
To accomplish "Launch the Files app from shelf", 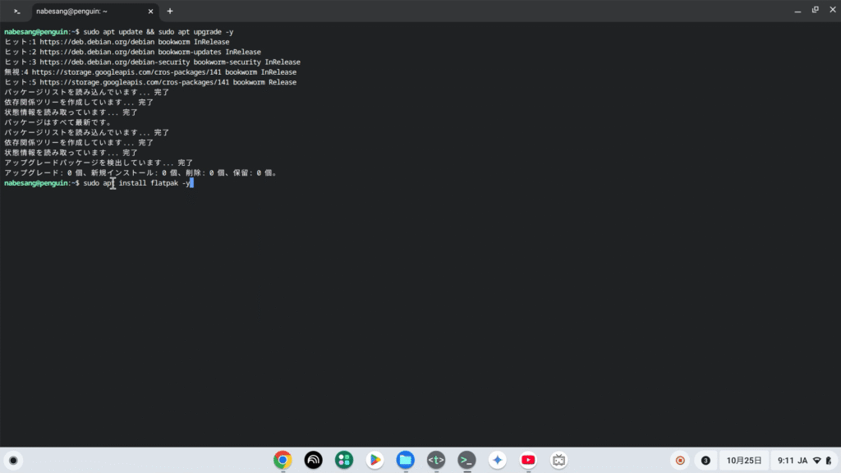I will (x=405, y=461).
